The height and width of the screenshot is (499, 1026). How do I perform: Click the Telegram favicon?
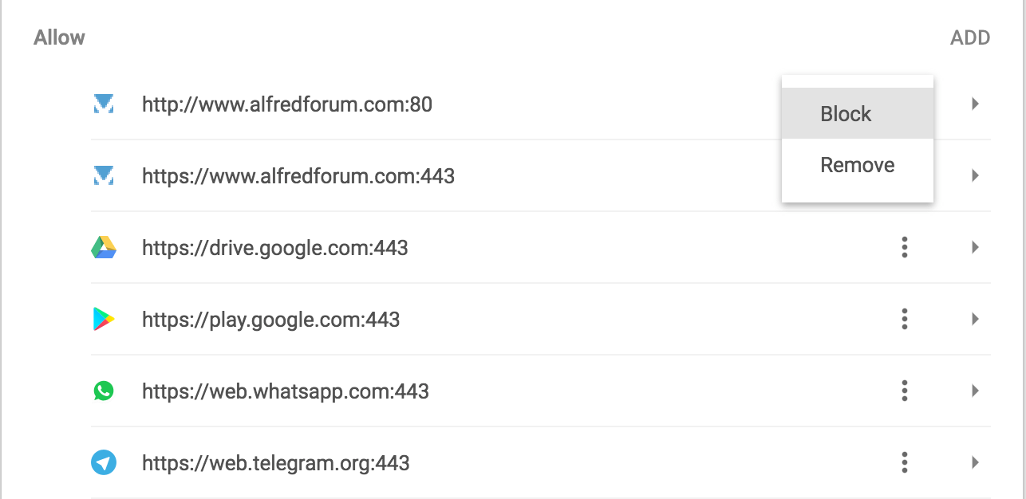tap(104, 463)
